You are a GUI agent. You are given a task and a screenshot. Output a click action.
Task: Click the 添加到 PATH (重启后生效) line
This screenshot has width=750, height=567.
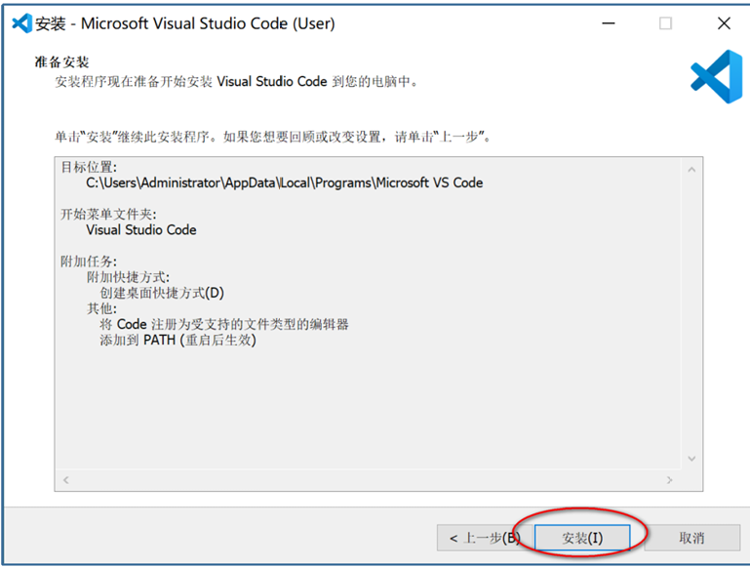pos(178,341)
